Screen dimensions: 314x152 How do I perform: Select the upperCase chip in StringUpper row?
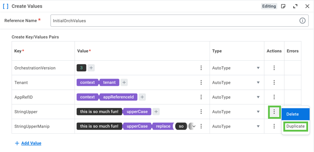[x=137, y=112]
